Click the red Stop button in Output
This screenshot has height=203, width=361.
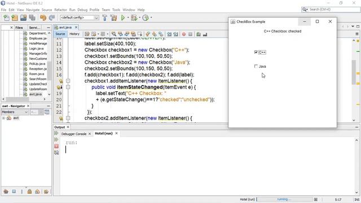pyautogui.click(x=56, y=146)
